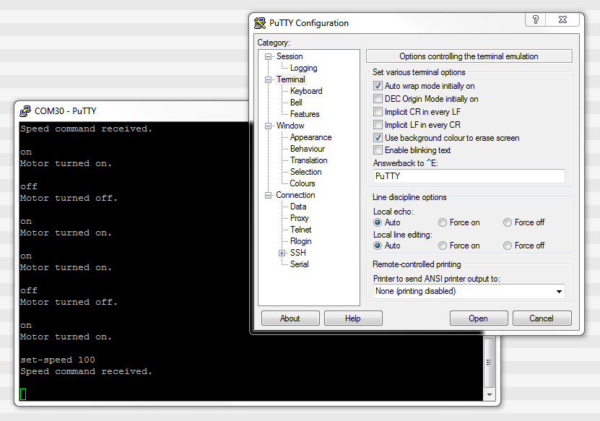Click the PuTTY Configuration title bar icon

261,23
